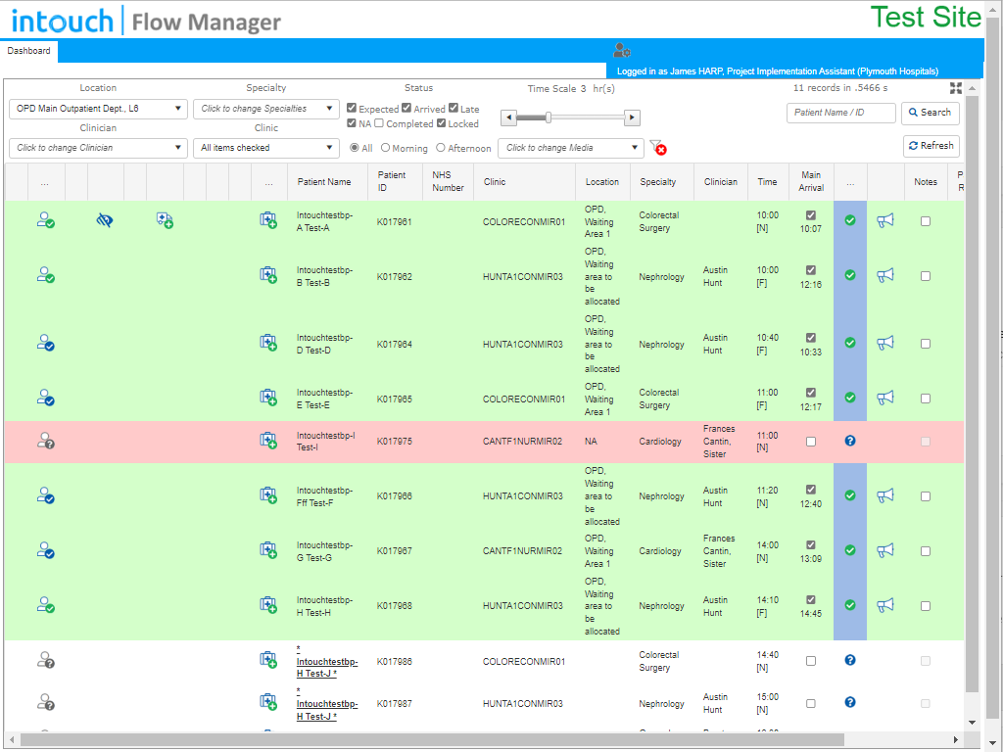1003x752 pixels.
Task: Sort by Clinic column header
Action: click(495, 181)
